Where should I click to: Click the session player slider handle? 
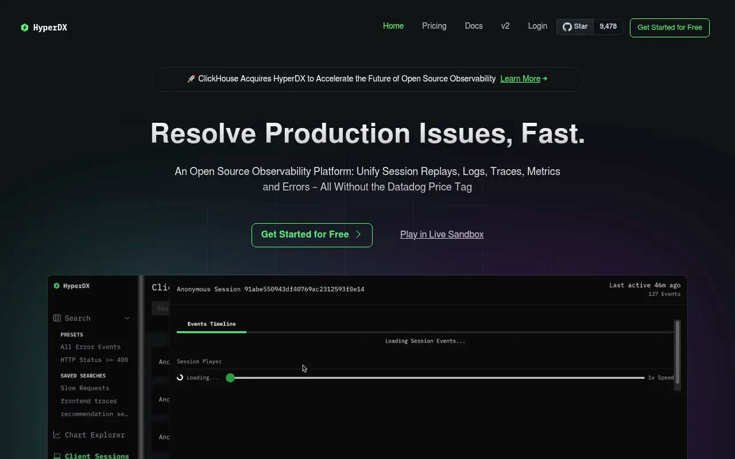click(230, 378)
